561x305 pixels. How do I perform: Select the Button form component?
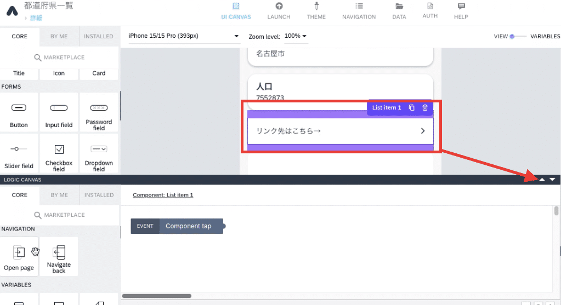point(19,112)
